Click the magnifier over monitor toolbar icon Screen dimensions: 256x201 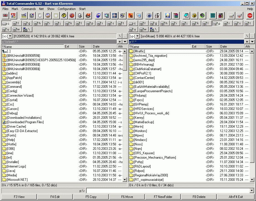pyautogui.click(x=107, y=16)
